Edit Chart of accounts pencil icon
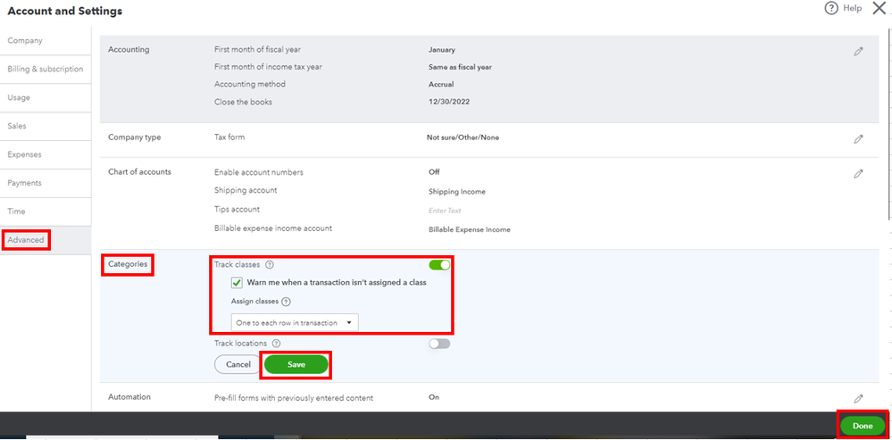This screenshot has width=892, height=440. [858, 174]
